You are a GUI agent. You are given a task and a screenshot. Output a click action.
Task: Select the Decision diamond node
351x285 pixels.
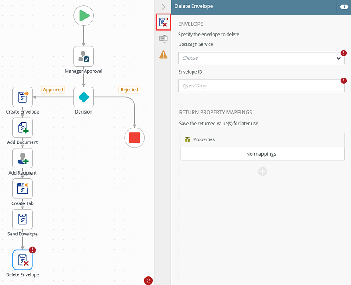click(84, 97)
